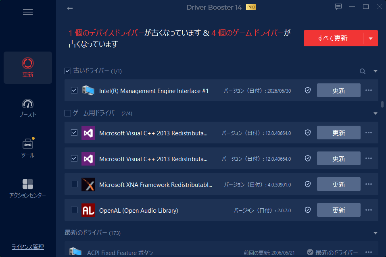The image size is (386, 257).
Task: Collapse the 最新のドライバー section
Action: [x=376, y=233]
